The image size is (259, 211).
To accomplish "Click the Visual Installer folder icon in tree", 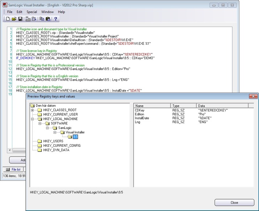I will [x=62, y=132].
